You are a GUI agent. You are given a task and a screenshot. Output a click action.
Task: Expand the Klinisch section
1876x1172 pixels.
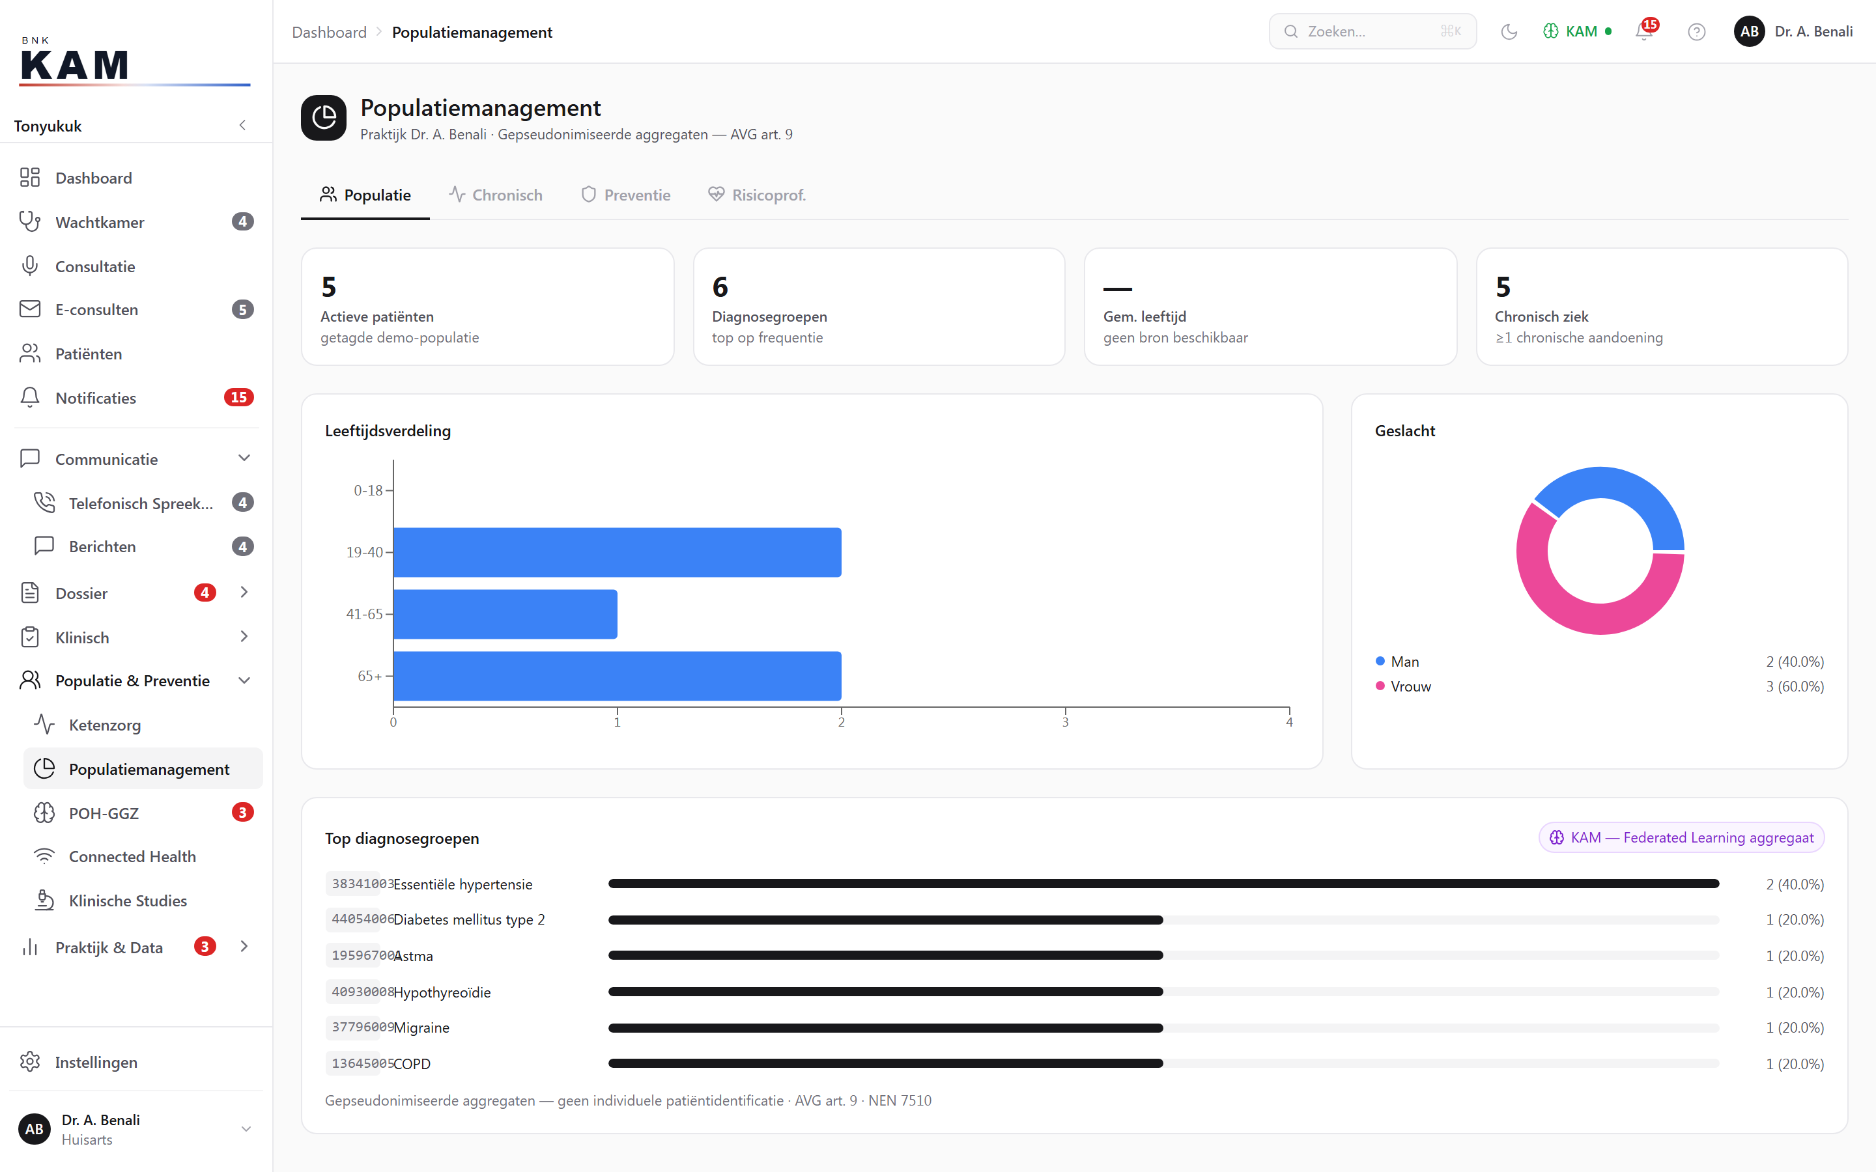coord(244,636)
